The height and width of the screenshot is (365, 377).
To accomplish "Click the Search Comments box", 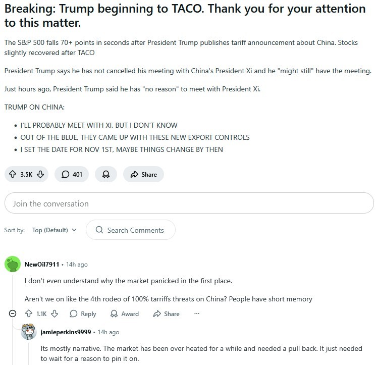I will point(131,230).
